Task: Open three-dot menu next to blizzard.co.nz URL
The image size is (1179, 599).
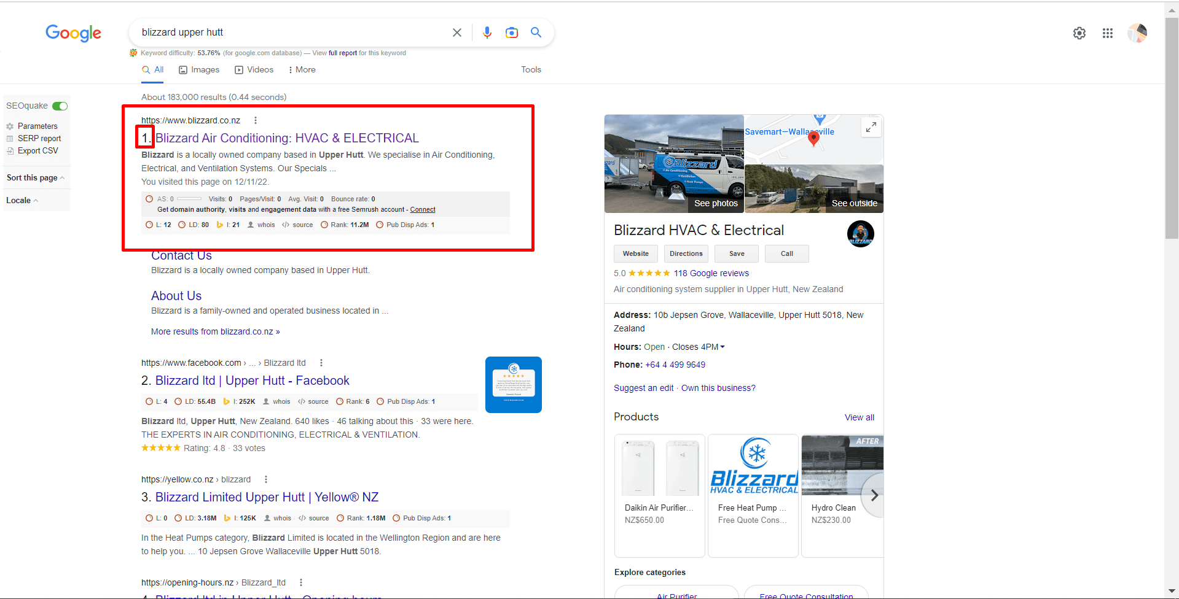Action: [x=256, y=120]
